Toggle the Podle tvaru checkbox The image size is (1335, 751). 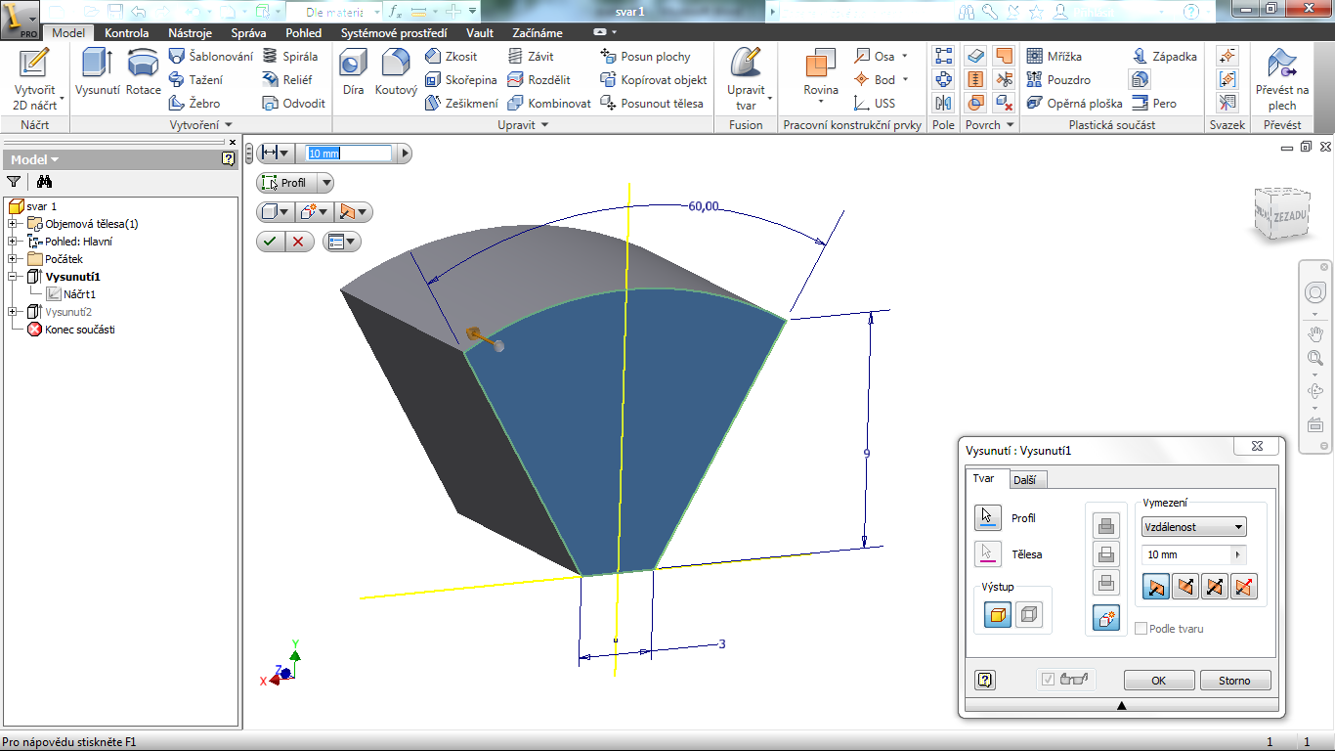point(1141,629)
